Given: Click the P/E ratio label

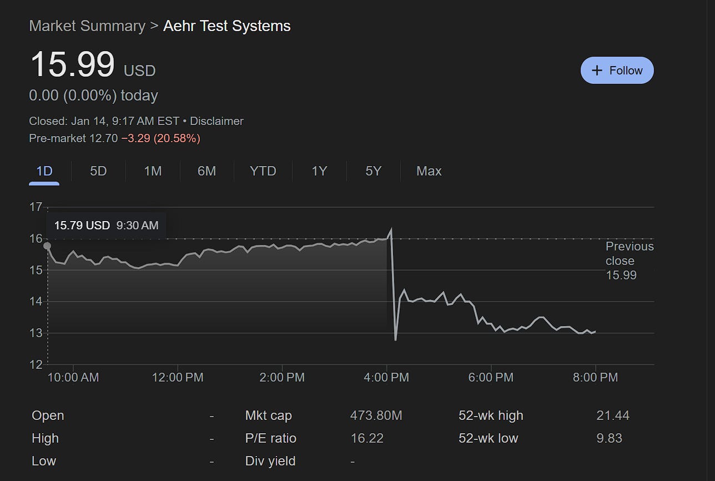Looking at the screenshot, I should click(271, 438).
